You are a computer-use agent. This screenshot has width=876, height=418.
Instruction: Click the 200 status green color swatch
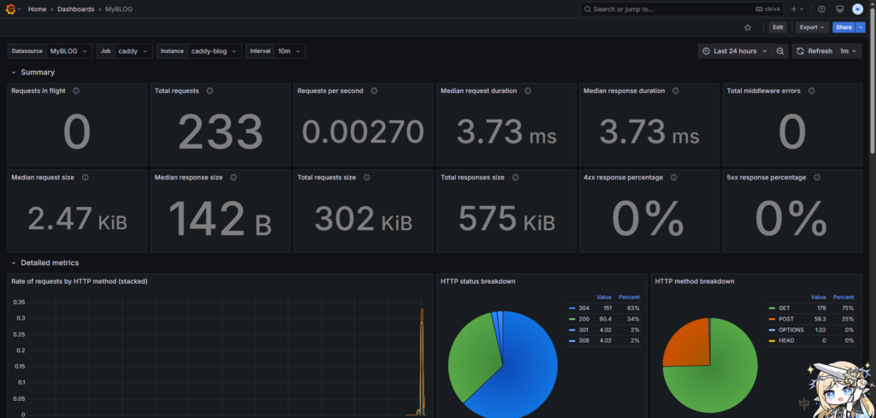[x=571, y=319]
